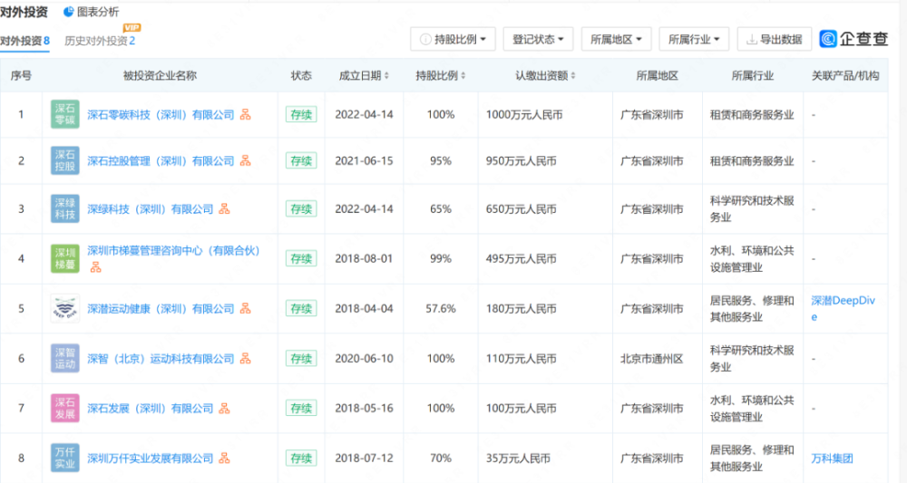Click the 企查查 logo

point(853,39)
